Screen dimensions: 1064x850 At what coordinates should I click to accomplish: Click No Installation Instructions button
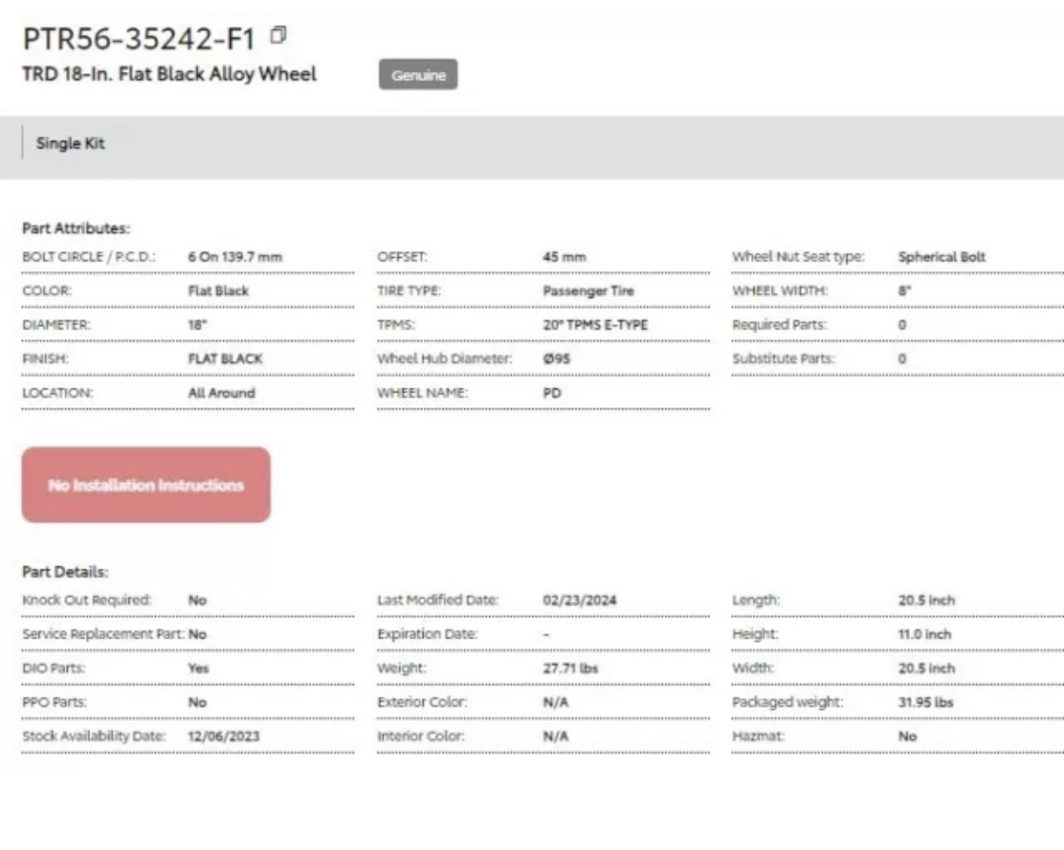click(x=146, y=485)
